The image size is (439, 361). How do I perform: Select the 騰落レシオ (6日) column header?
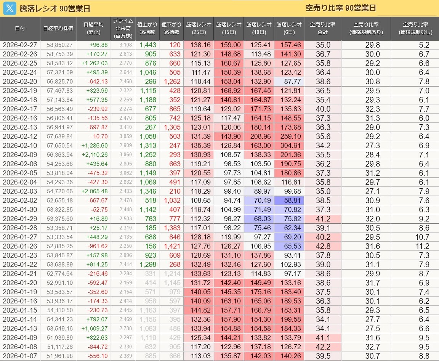(289, 29)
